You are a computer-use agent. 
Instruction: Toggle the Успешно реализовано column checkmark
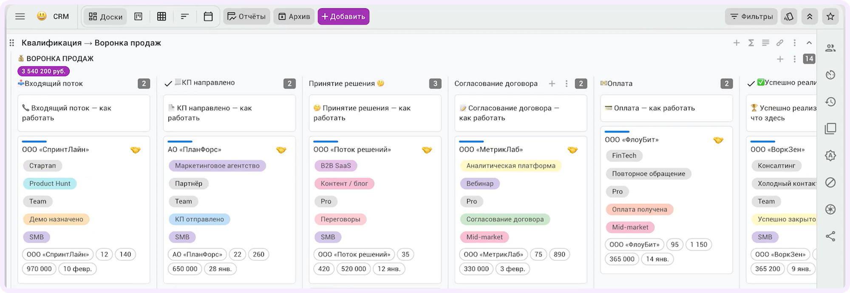(x=751, y=84)
